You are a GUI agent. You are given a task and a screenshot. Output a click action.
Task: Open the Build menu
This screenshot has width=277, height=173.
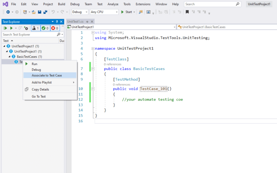pyautogui.click(x=61, y=4)
